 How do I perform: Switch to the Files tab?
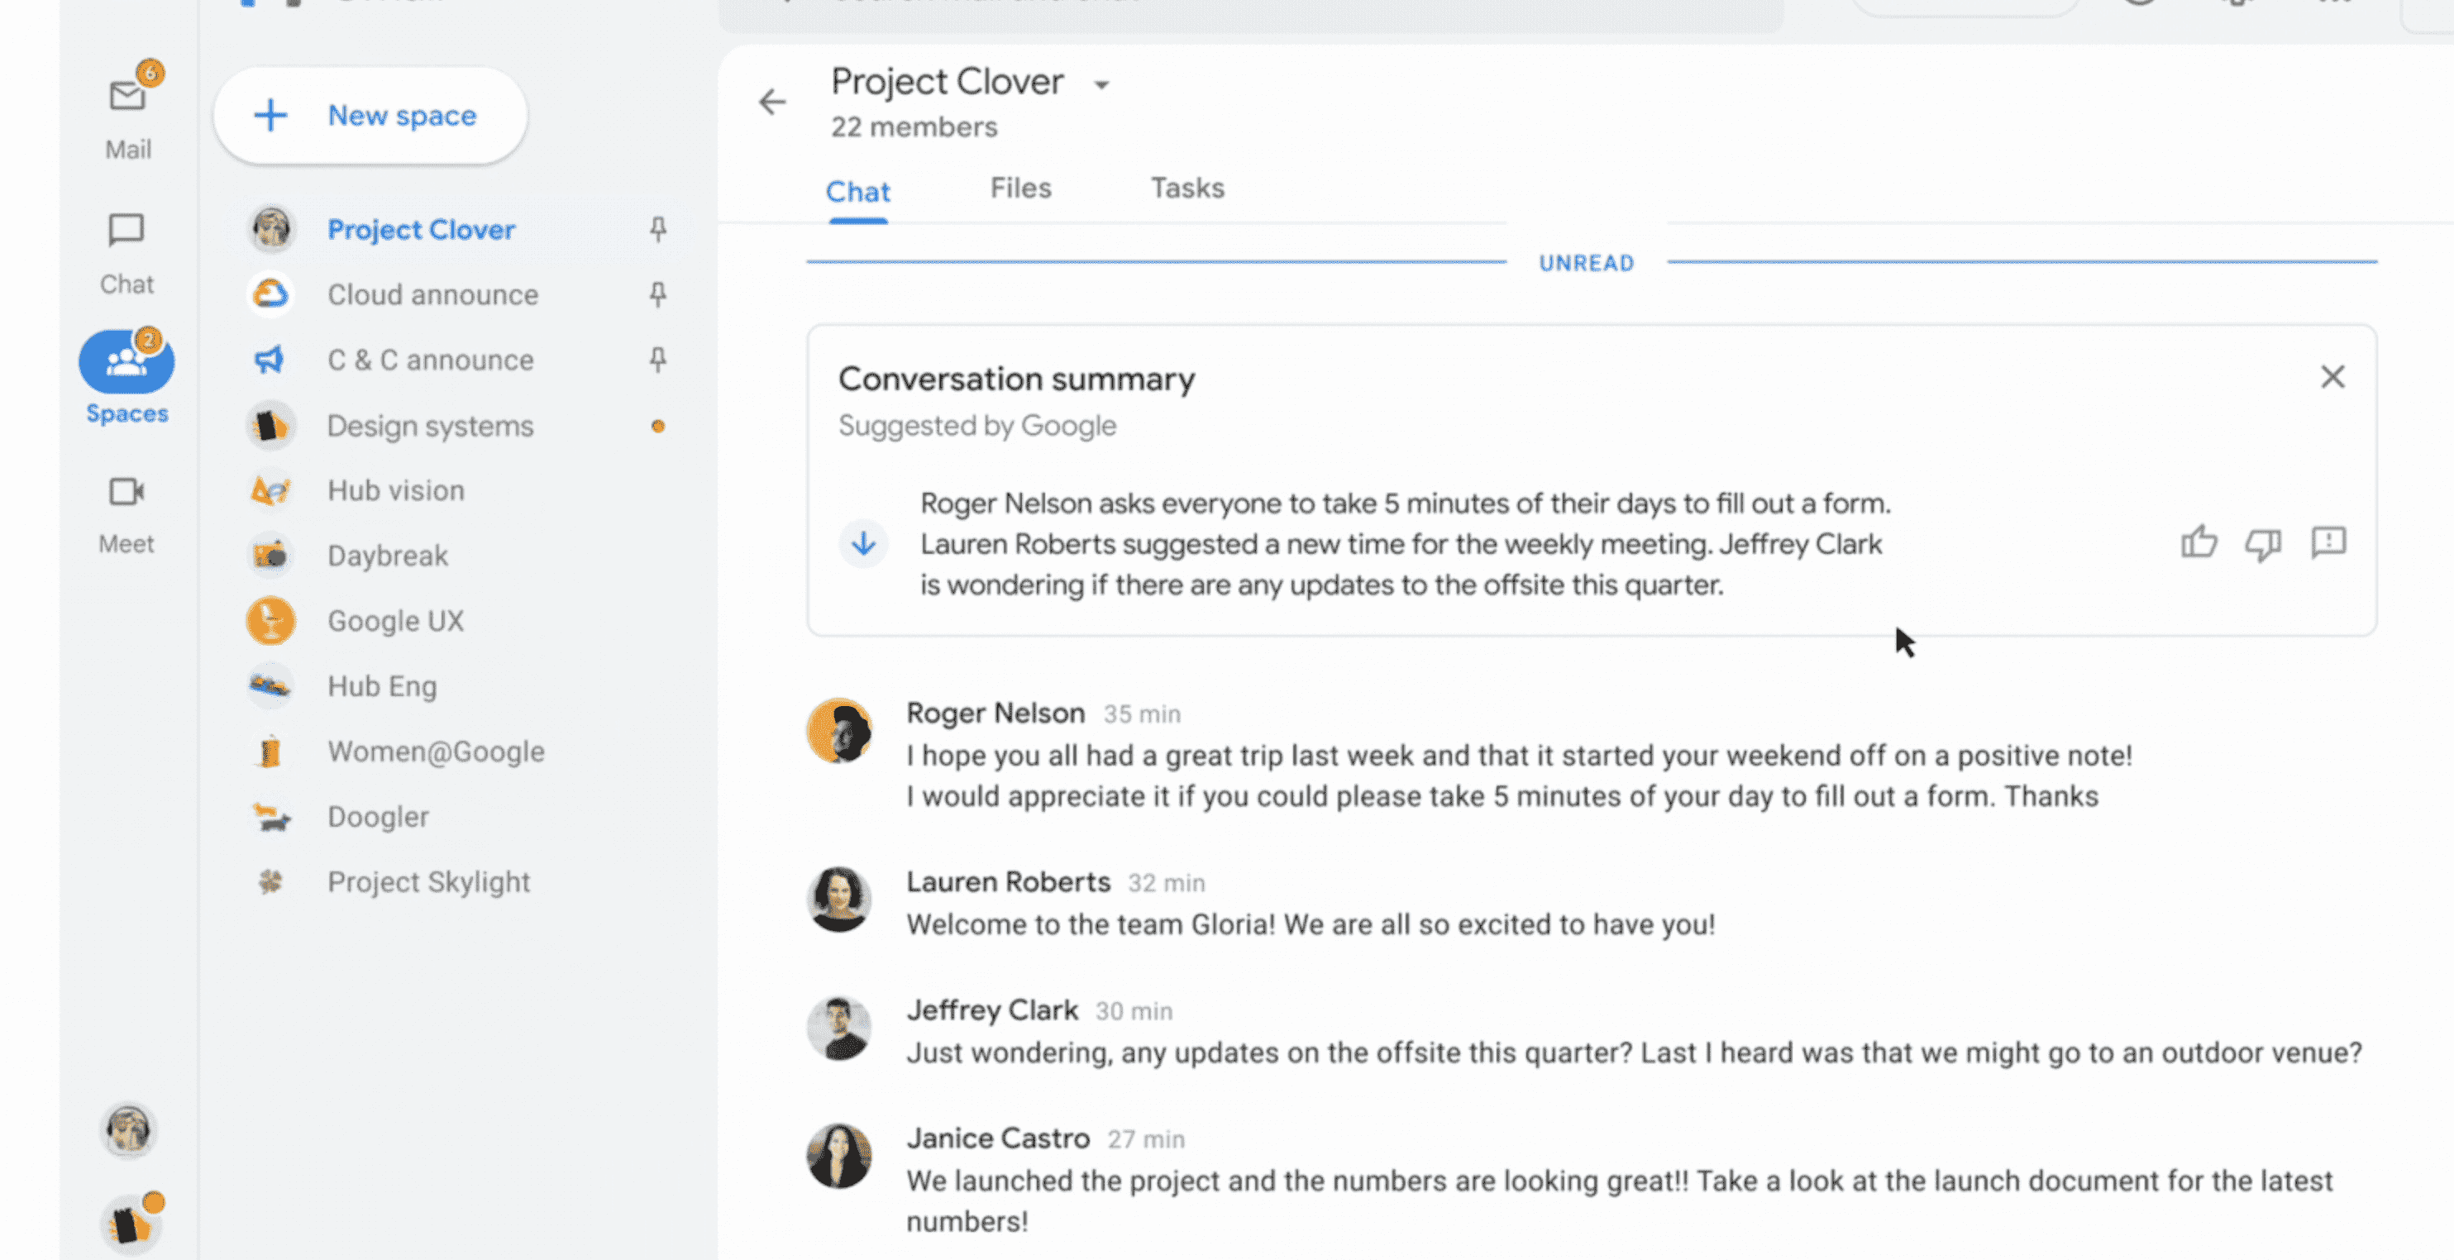1020,188
